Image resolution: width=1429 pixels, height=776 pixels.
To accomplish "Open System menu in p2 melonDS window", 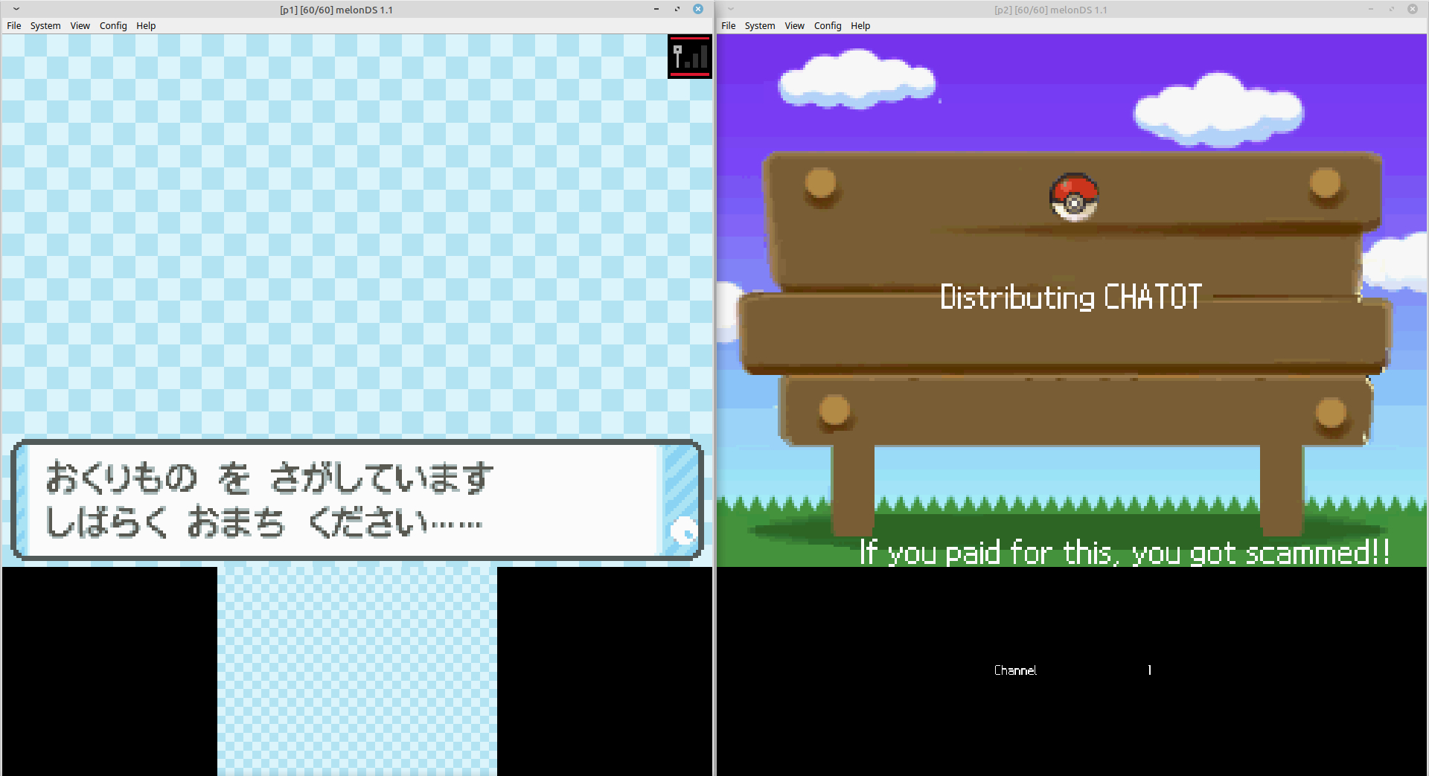I will tap(760, 25).
